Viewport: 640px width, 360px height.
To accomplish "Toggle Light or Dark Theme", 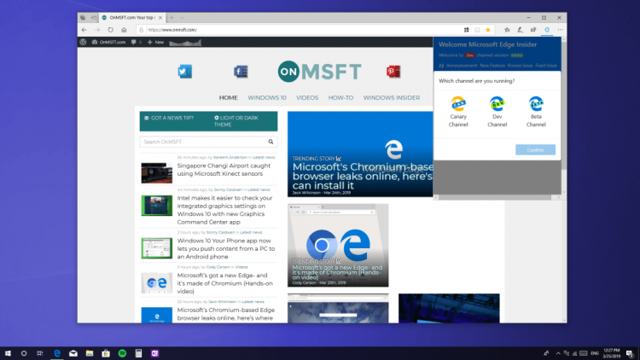I will coord(237,121).
